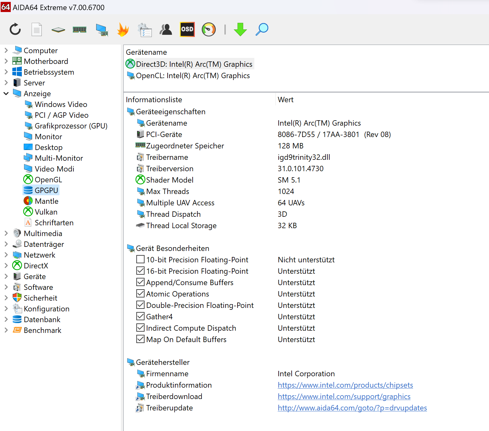
Task: Expand the Motherboard tree node
Action: click(6, 61)
